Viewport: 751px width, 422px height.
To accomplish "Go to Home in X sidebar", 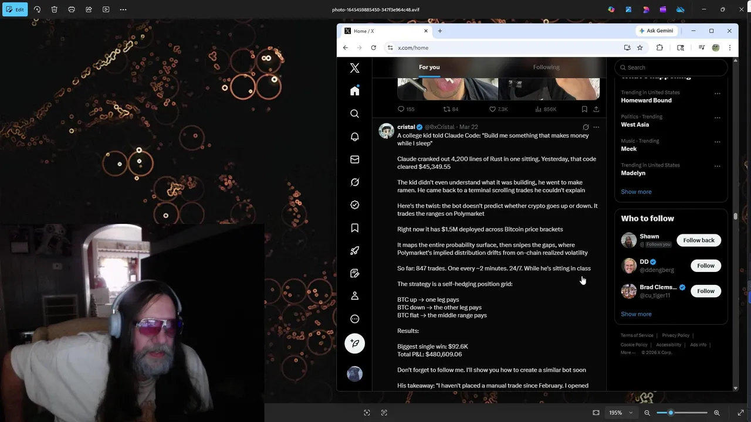I will 354,91.
